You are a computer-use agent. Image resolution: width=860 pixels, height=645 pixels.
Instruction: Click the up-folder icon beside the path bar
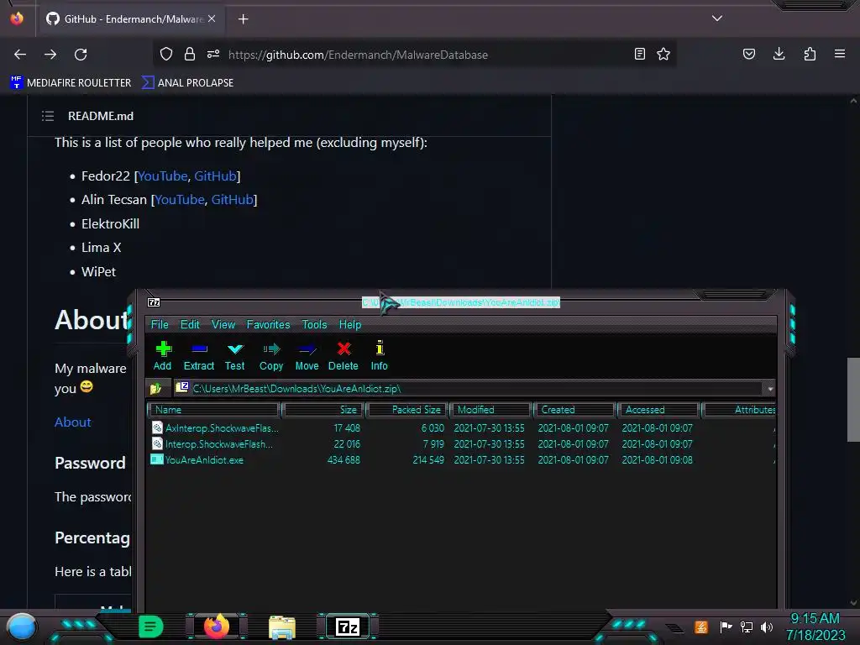pyautogui.click(x=155, y=388)
